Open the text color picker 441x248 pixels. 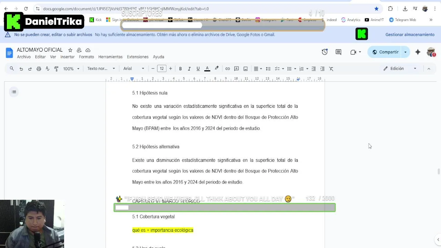207,69
